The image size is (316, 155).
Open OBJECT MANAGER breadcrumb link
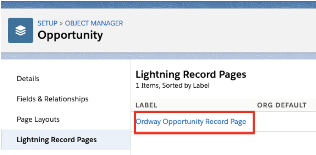(x=94, y=23)
